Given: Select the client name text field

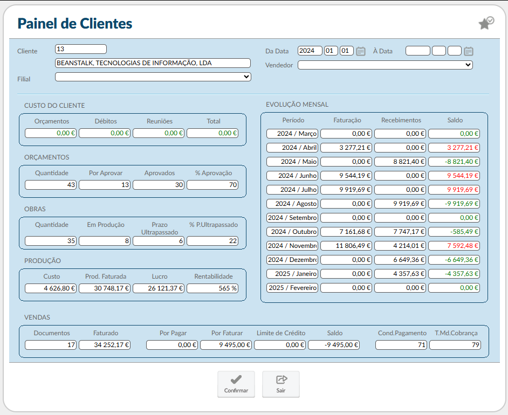Looking at the screenshot, I should (153, 63).
